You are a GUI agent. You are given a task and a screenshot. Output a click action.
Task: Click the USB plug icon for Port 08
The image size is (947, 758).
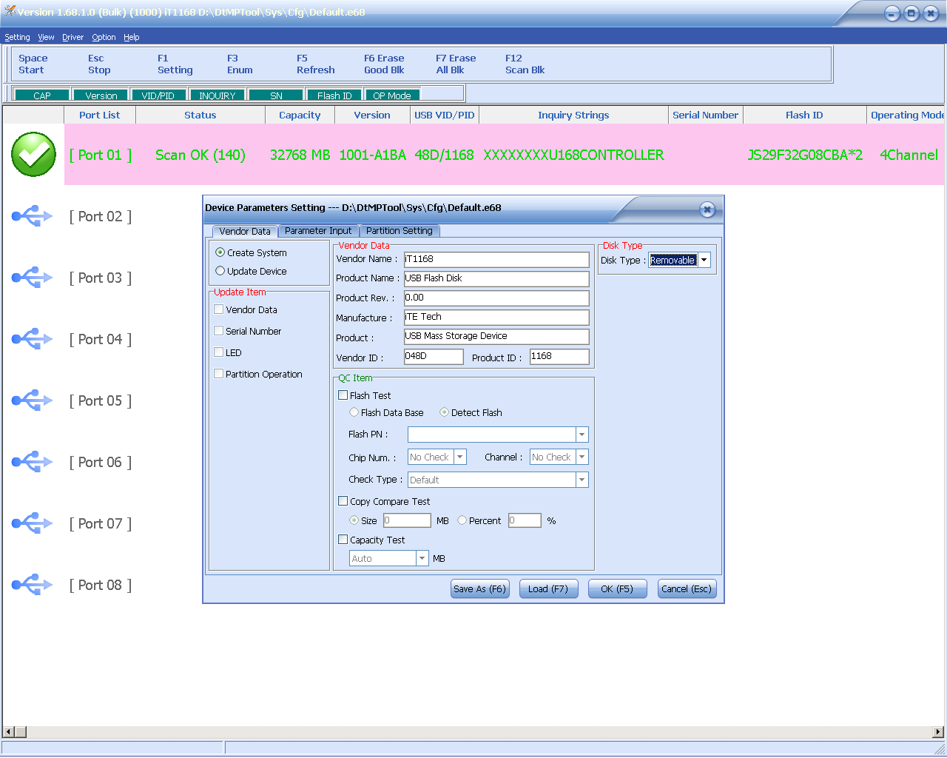click(x=33, y=584)
